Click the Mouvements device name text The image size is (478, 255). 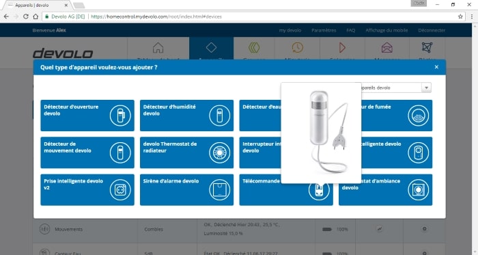(x=68, y=229)
